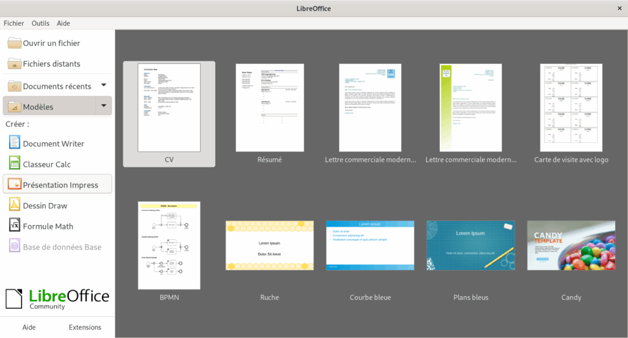Click the CV caption text
The width and height of the screenshot is (628, 338).
(169, 159)
